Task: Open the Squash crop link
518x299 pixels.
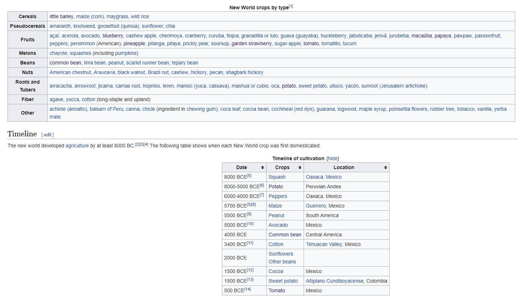Action: tap(277, 177)
